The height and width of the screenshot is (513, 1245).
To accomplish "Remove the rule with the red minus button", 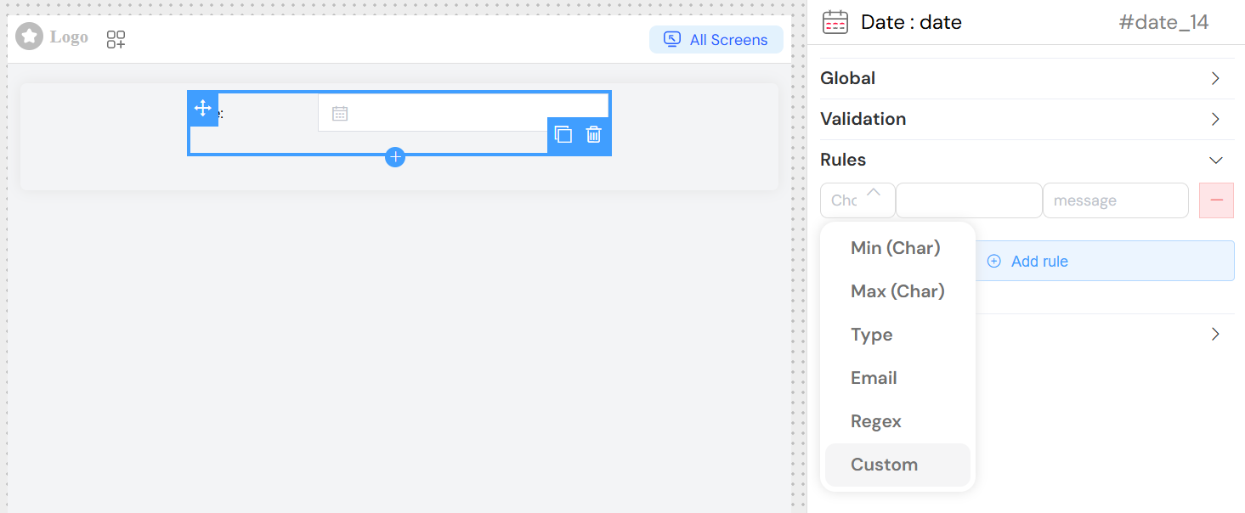I will (1216, 200).
